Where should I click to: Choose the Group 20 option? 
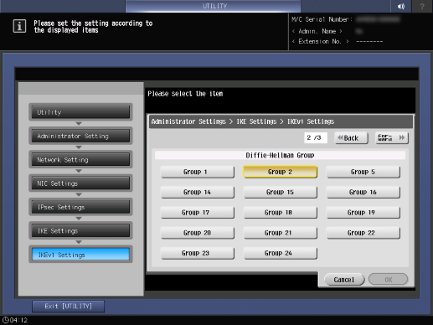[198, 233]
